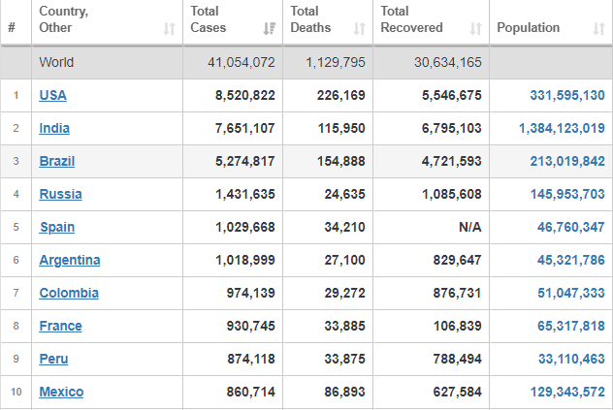Click the Peru link

pos(53,359)
